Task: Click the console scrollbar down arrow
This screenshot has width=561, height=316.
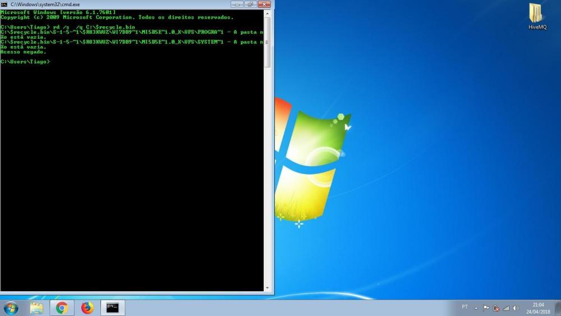Action: (267, 288)
